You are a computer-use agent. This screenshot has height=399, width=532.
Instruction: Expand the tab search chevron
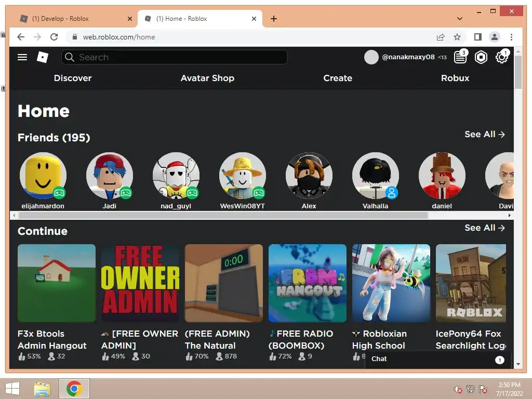tap(460, 19)
